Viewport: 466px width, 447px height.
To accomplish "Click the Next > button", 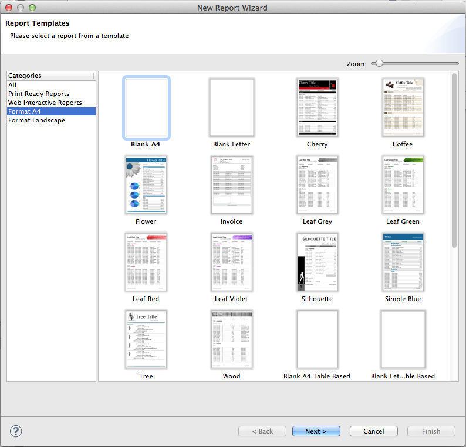I will [x=316, y=431].
